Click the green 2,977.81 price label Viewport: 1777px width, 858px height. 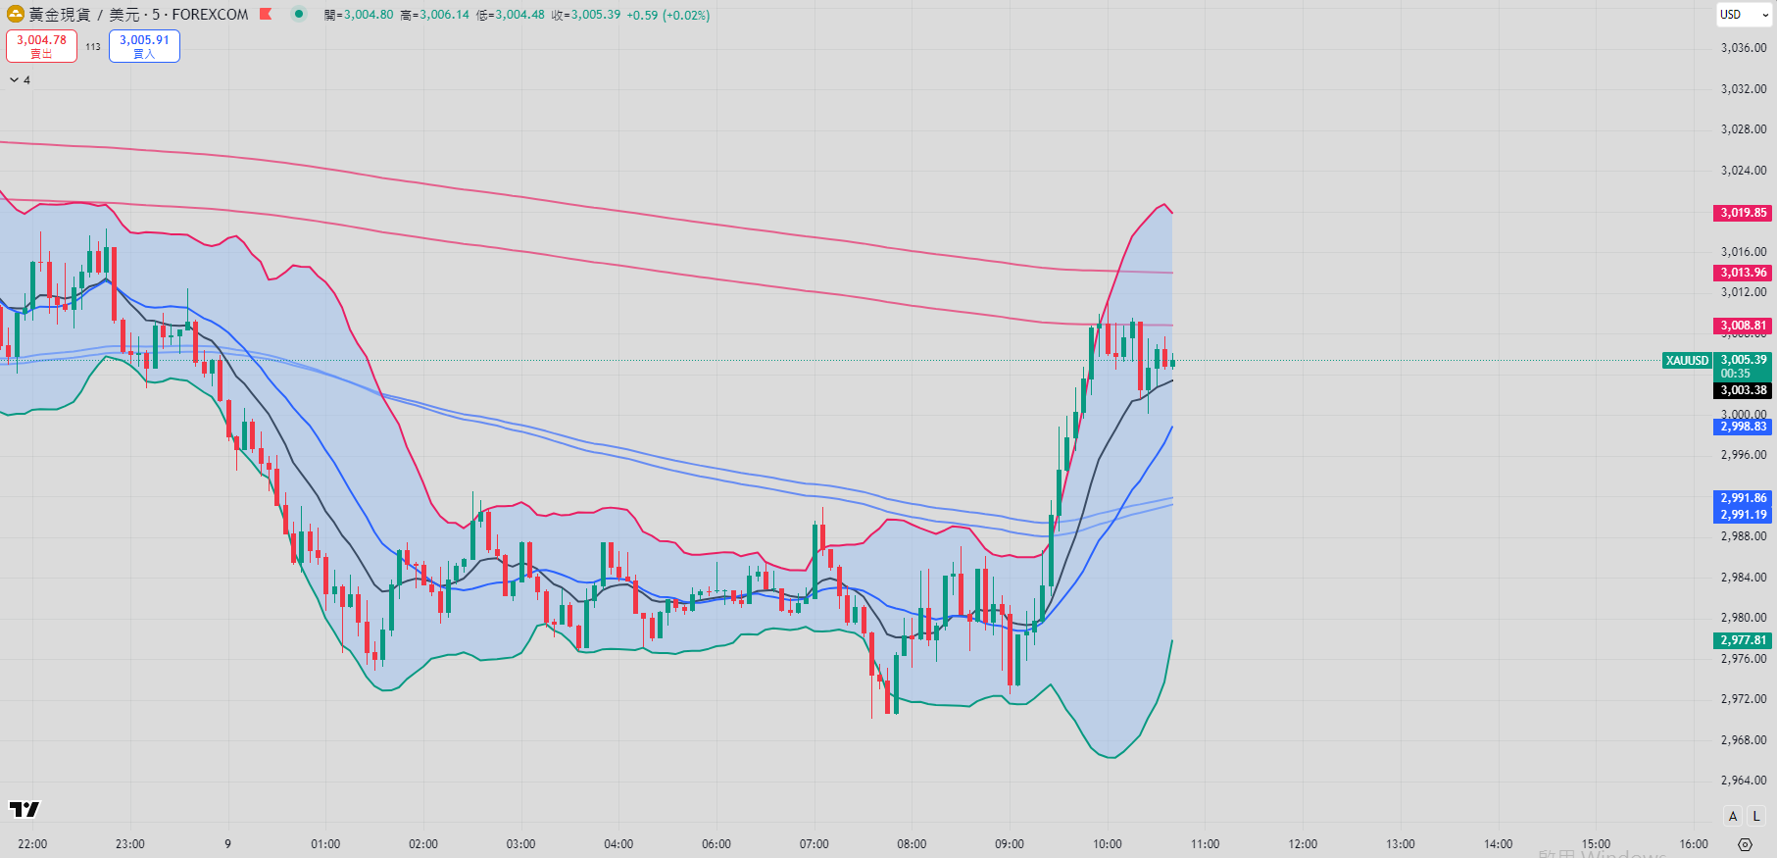click(1744, 640)
